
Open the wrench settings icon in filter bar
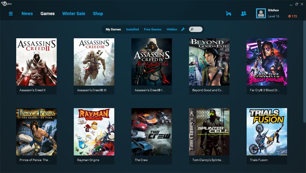click(183, 29)
